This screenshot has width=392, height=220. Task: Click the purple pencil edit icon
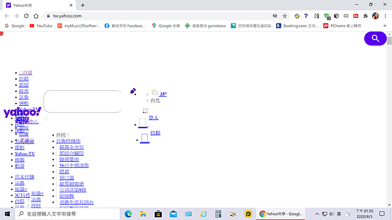[133, 91]
